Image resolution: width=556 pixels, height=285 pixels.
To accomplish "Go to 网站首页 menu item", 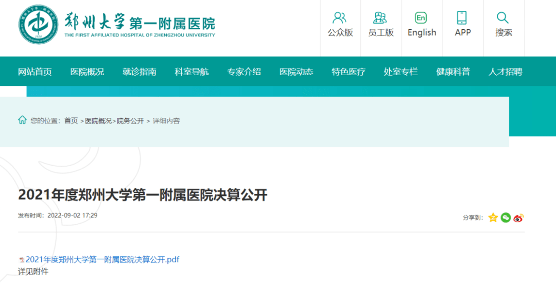I will pyautogui.click(x=35, y=72).
